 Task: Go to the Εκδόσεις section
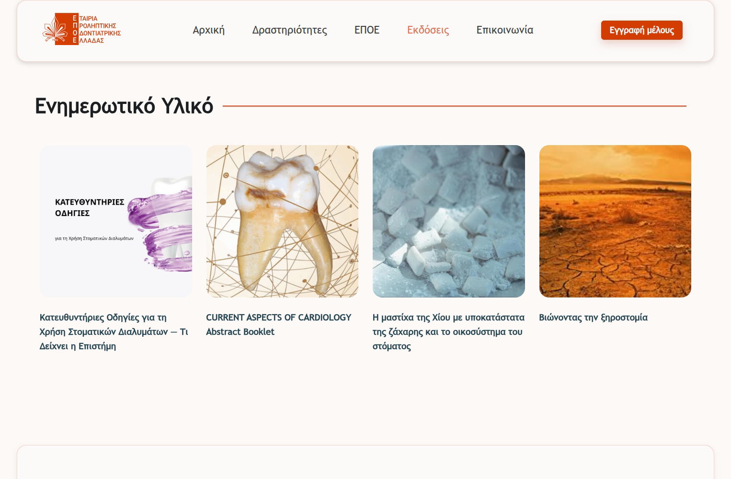428,30
